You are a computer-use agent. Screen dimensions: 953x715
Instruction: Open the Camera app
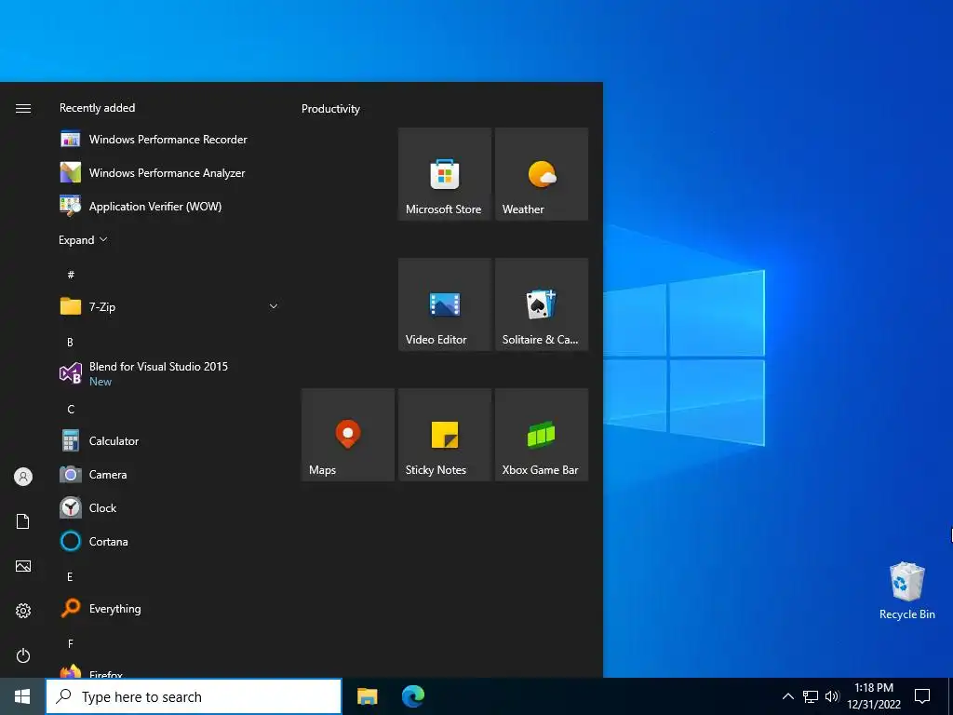coord(170,474)
